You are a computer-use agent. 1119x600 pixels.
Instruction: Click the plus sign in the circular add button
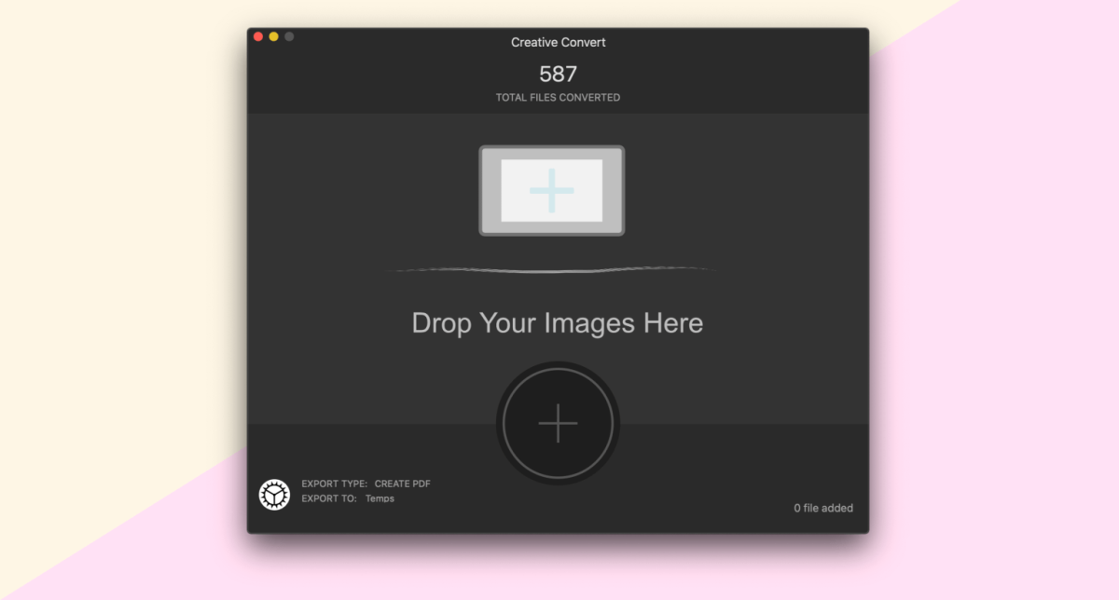click(558, 423)
